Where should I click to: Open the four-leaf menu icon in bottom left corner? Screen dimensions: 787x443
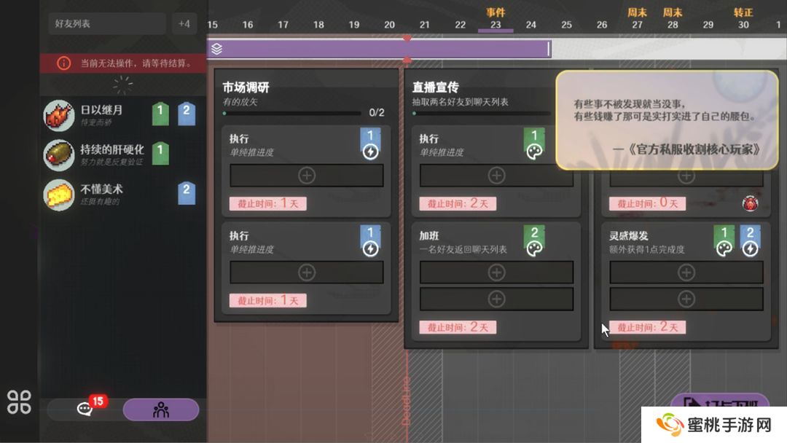point(20,400)
